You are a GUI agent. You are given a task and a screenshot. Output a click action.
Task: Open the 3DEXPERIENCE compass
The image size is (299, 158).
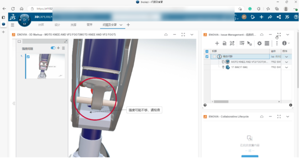point(24,20)
